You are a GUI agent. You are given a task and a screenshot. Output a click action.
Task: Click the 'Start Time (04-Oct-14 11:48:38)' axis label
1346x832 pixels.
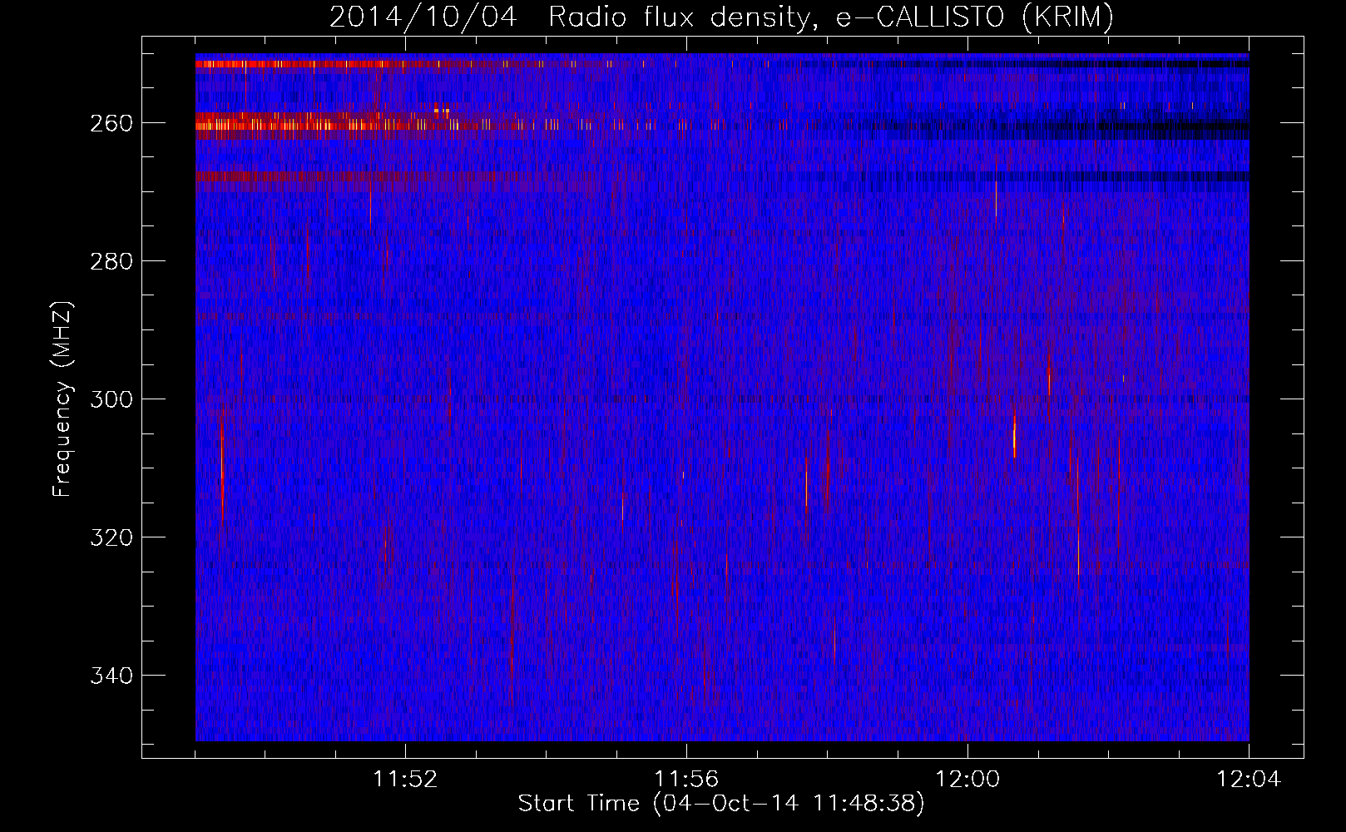(721, 804)
